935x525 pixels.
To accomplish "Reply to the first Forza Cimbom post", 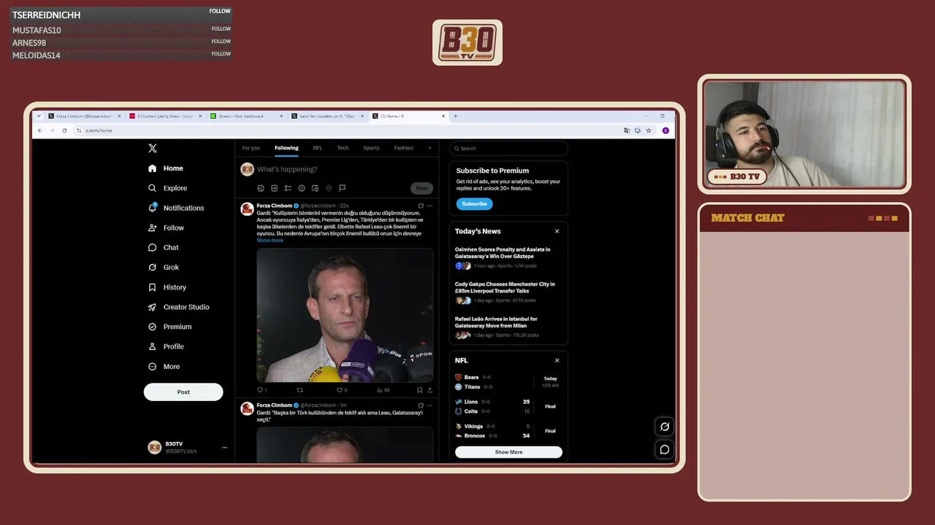I will (x=260, y=390).
